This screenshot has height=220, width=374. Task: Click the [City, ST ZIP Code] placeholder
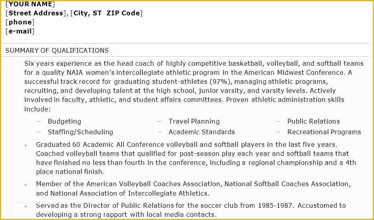coord(107,13)
